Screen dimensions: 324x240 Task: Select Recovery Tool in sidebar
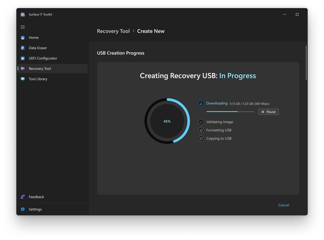point(53,69)
